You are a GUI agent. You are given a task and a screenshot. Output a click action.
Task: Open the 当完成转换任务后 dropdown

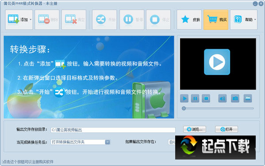[81, 142]
